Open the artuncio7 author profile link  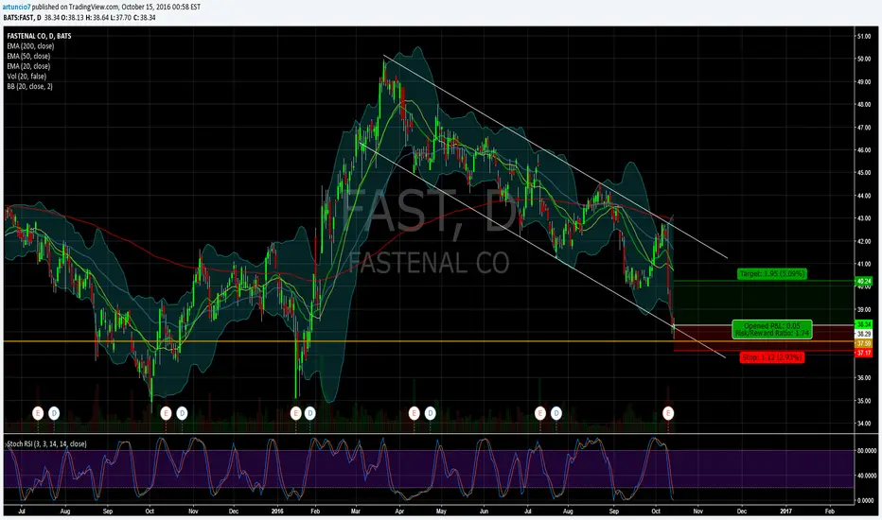[x=17, y=7]
